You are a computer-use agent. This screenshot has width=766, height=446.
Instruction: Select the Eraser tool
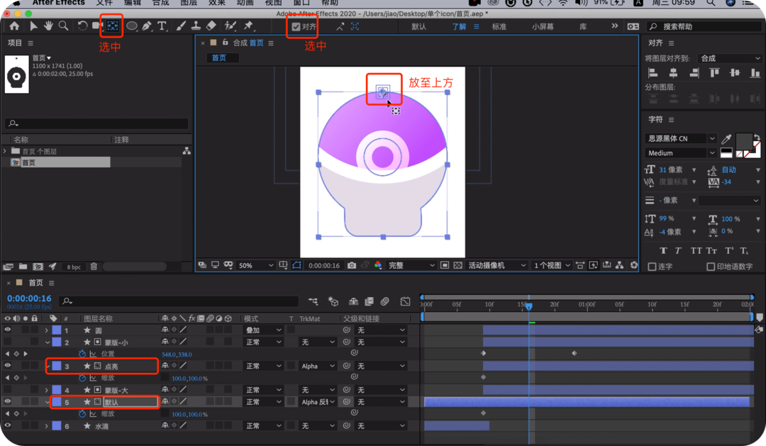(x=211, y=26)
